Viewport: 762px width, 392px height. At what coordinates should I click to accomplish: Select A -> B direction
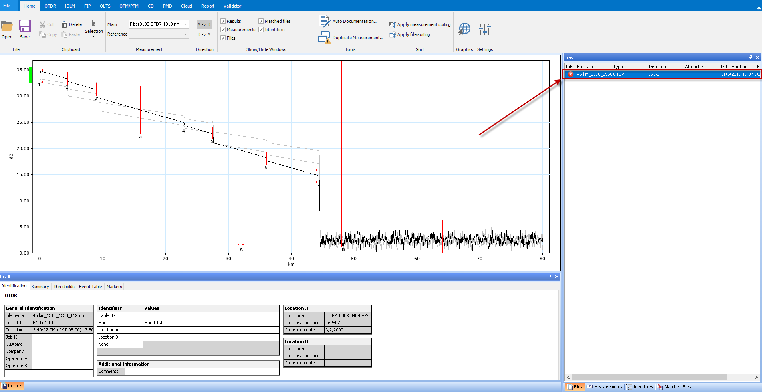click(x=204, y=24)
